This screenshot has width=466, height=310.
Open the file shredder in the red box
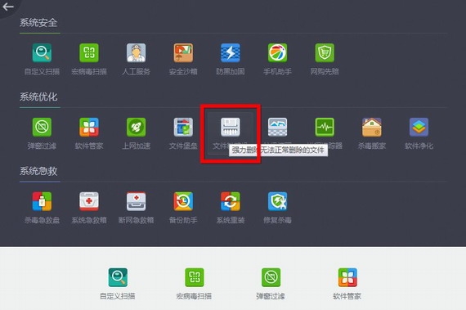231,128
